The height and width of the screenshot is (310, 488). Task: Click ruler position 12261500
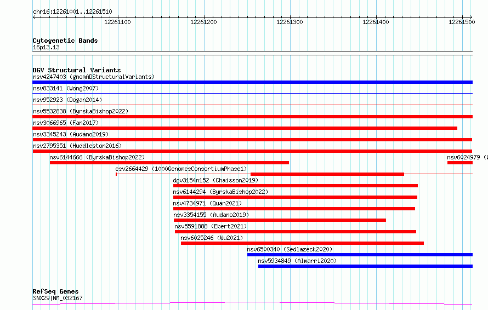(x=462, y=22)
